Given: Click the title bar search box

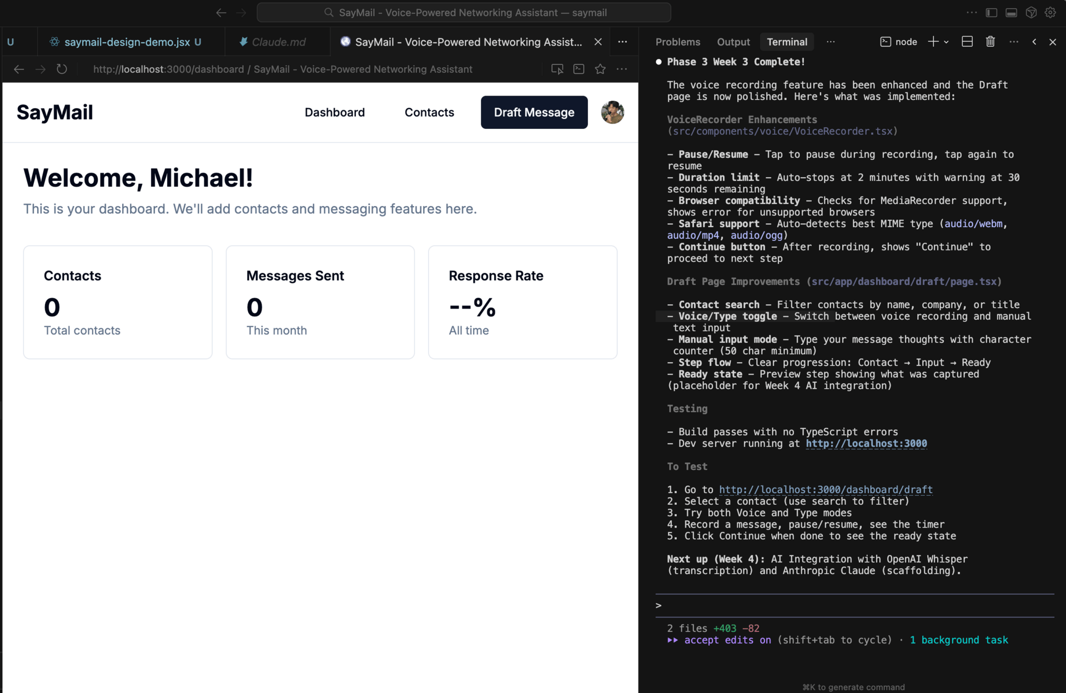Looking at the screenshot, I should click(464, 12).
